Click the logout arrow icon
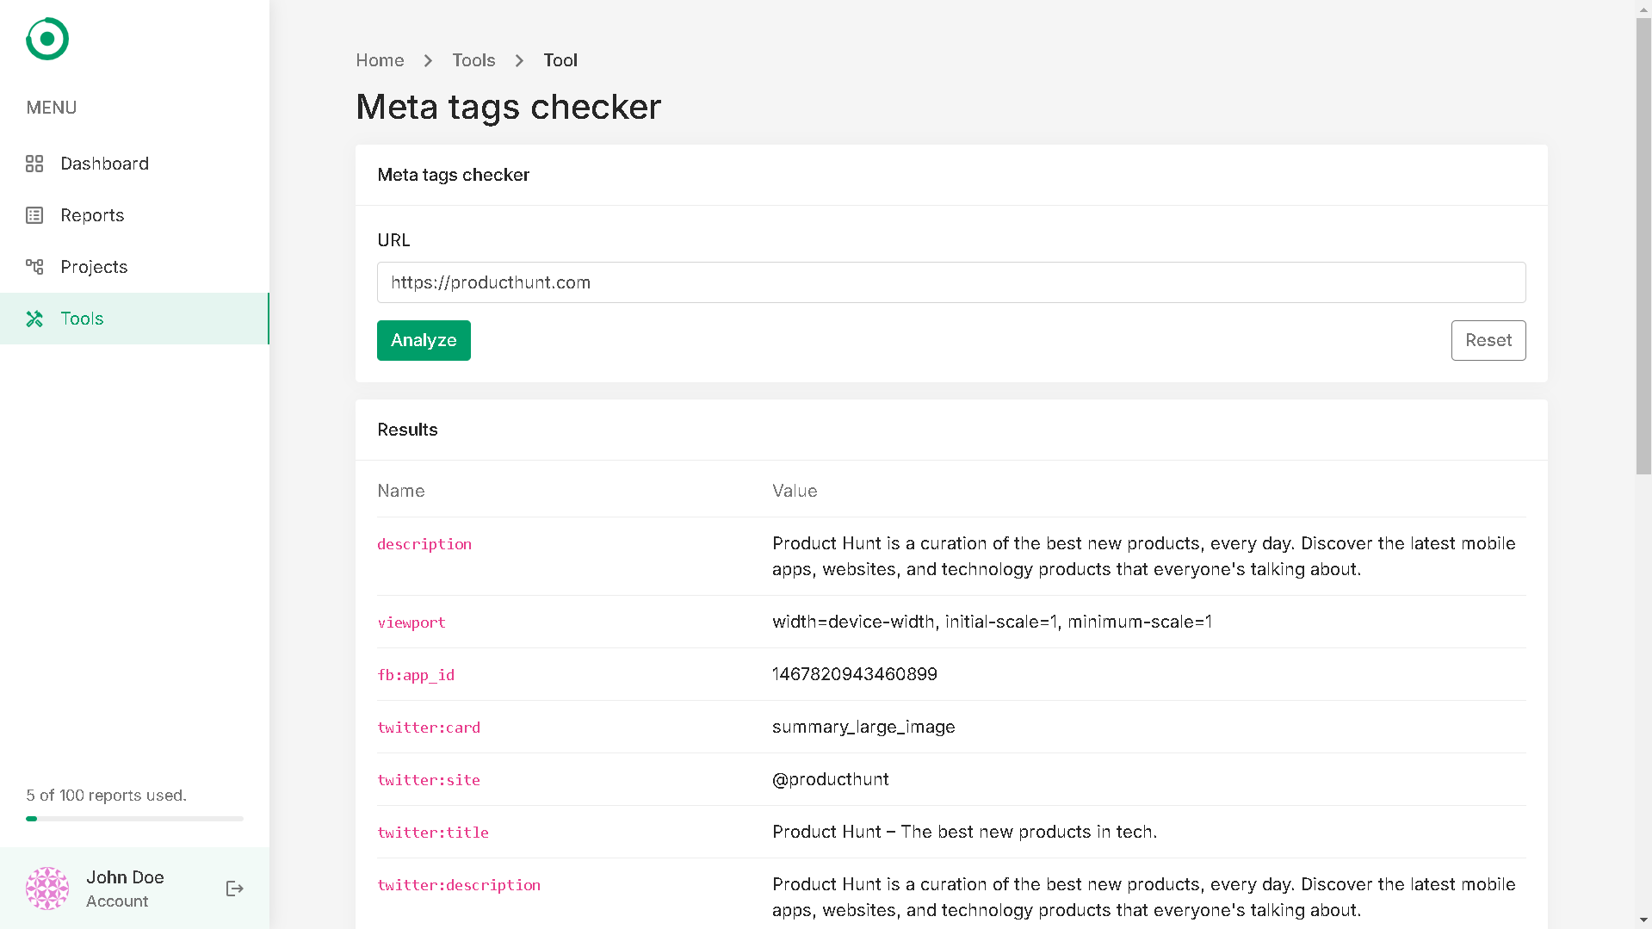 point(234,889)
